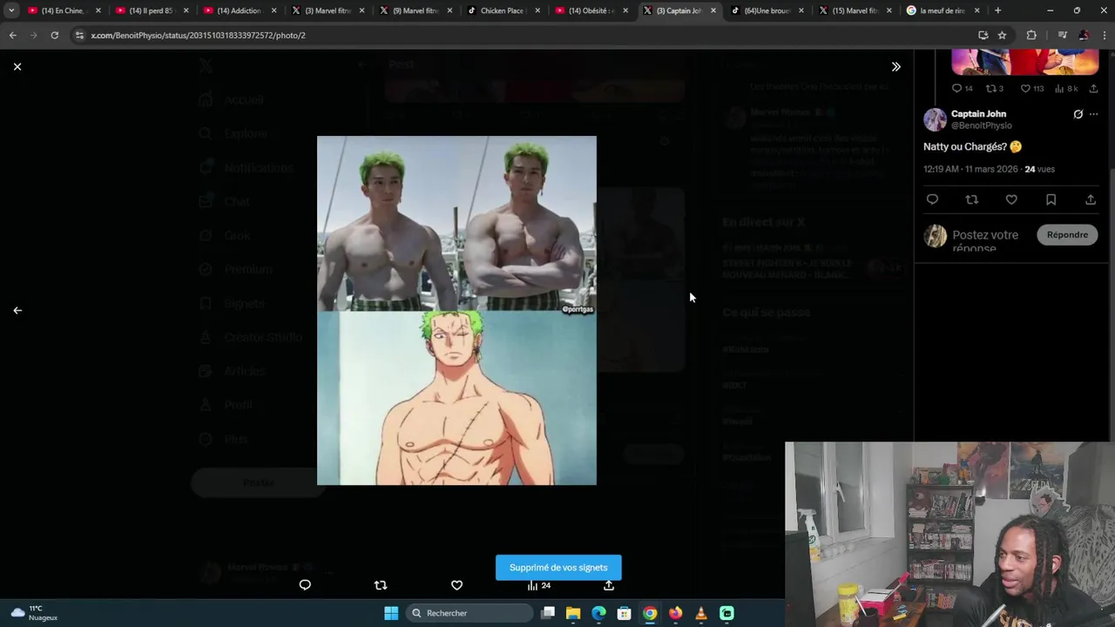
Task: Open a new tab with the plus button
Action: pos(997,10)
